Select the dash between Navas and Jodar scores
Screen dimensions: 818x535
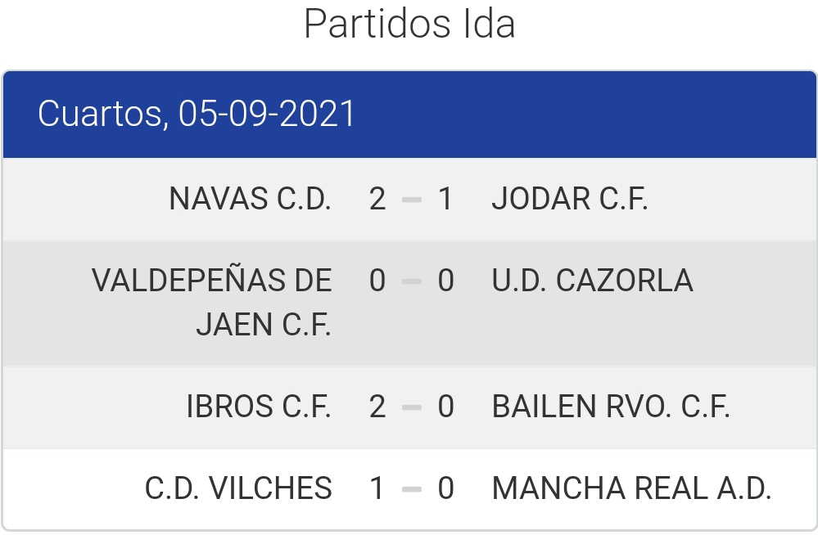[x=412, y=200]
